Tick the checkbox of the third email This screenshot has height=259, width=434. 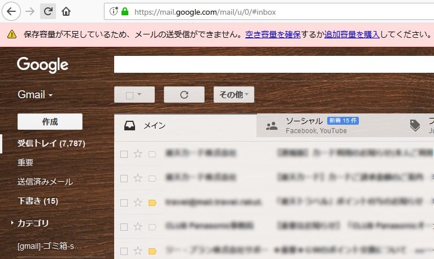124,202
